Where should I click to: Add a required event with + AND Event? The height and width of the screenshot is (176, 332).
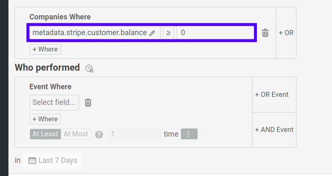point(274,130)
